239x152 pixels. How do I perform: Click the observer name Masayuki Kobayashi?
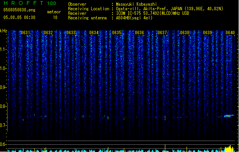pos(136,4)
